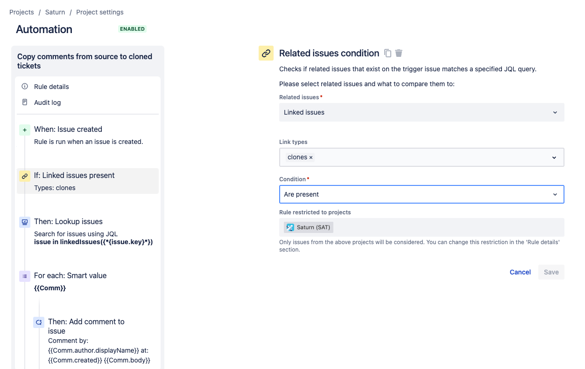The height and width of the screenshot is (369, 585).
Task: Go to Project settings breadcrumb
Action: coord(100,12)
